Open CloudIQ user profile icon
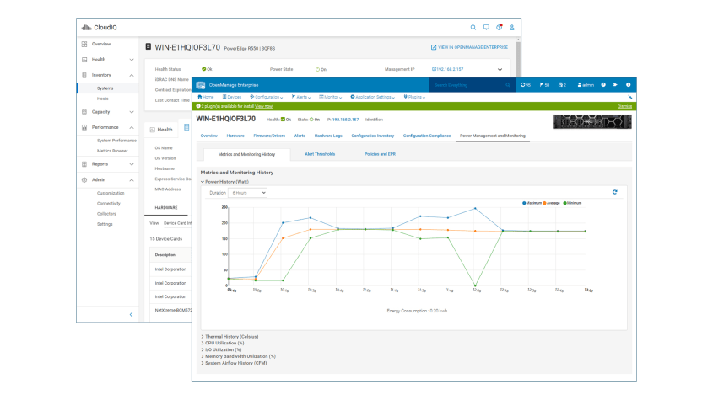The width and height of the screenshot is (713, 400). coord(511,28)
